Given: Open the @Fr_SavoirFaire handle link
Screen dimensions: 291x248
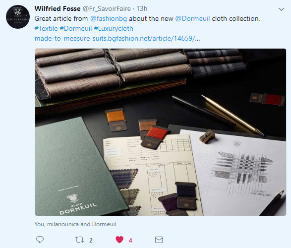Looking at the screenshot, I should (x=107, y=9).
